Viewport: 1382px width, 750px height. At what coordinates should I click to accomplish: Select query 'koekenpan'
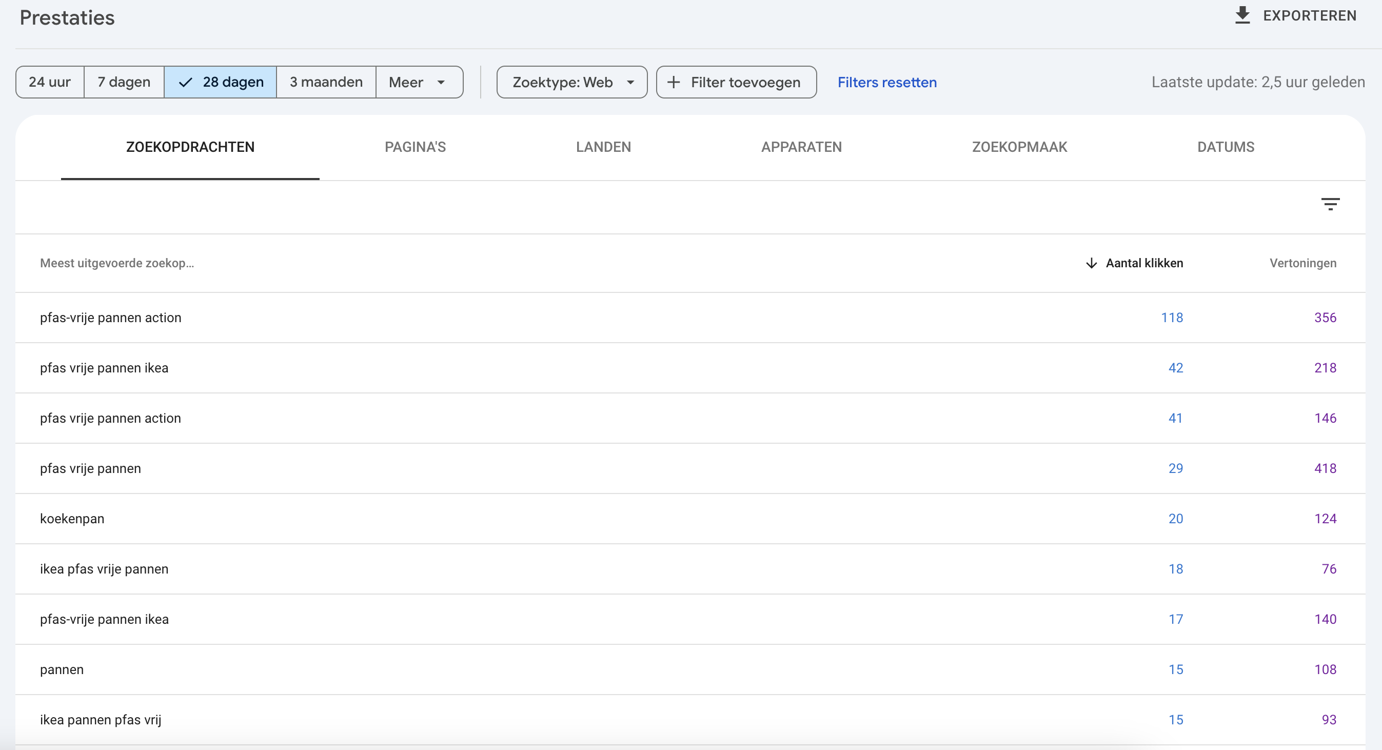(x=72, y=519)
